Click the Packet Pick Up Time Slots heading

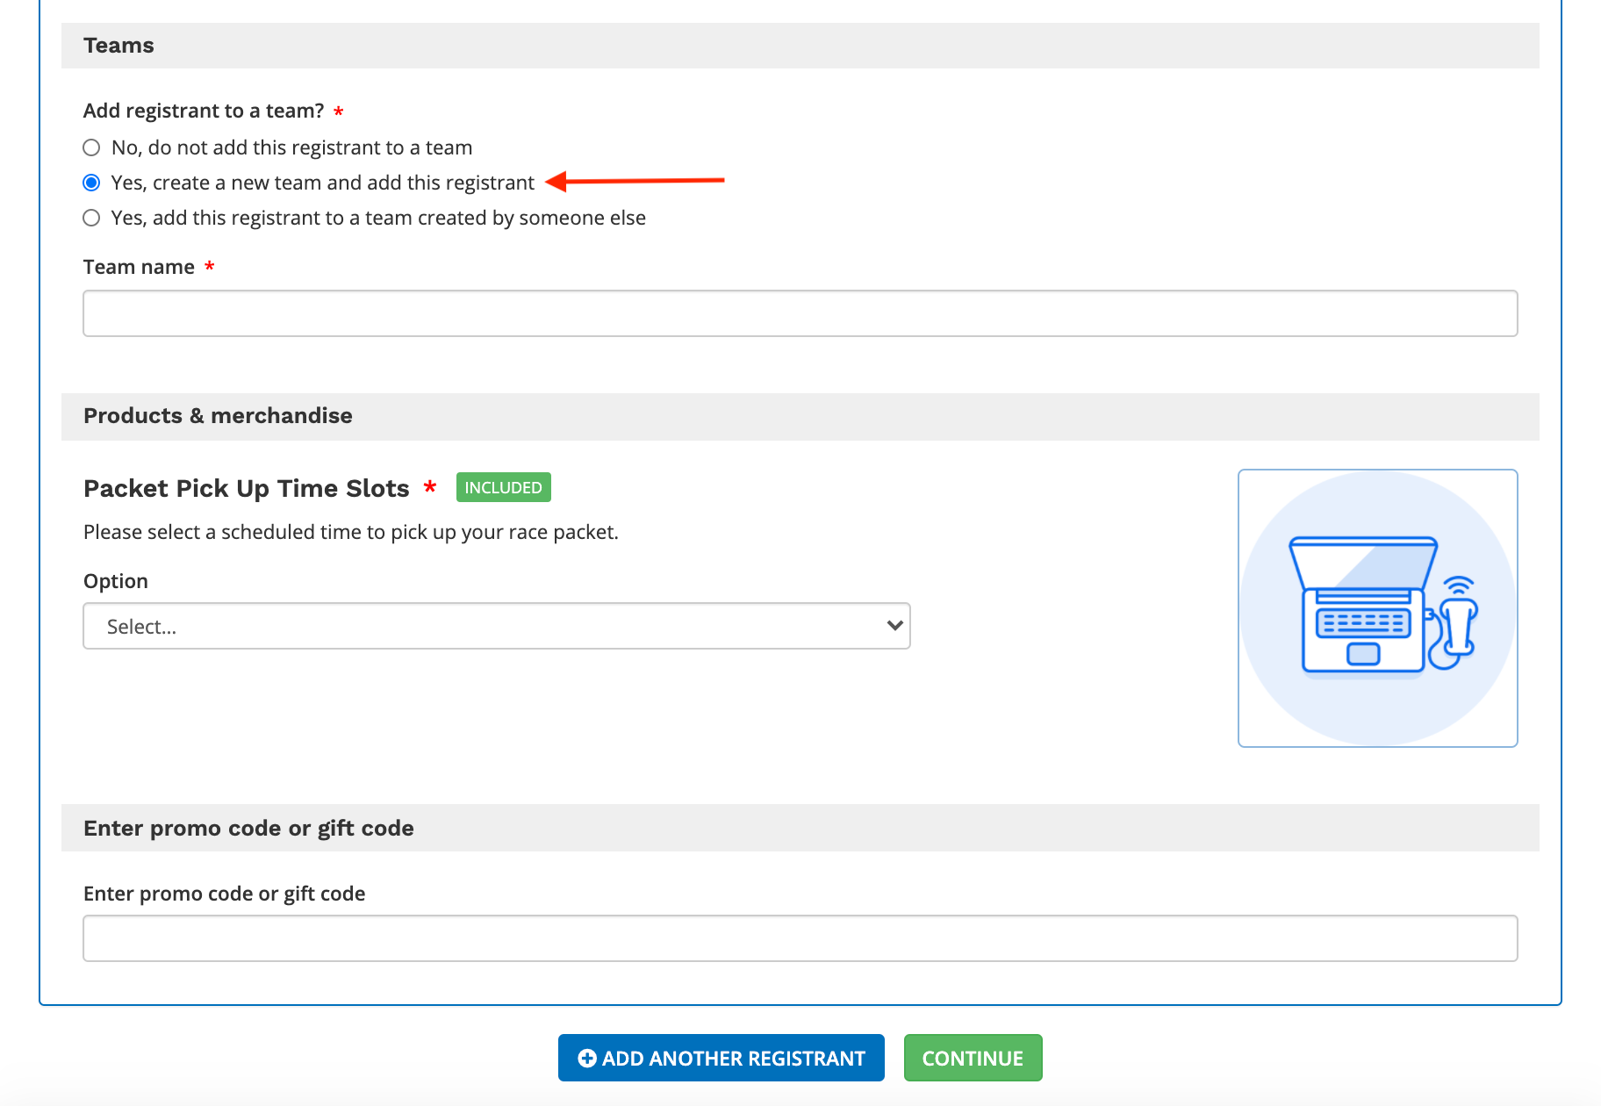click(x=247, y=488)
